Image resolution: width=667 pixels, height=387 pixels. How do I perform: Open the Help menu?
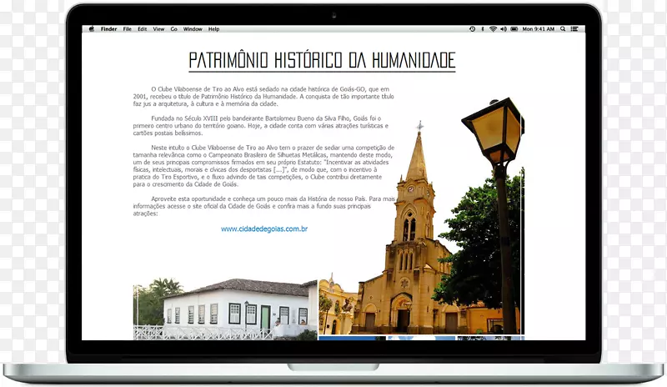tap(214, 29)
